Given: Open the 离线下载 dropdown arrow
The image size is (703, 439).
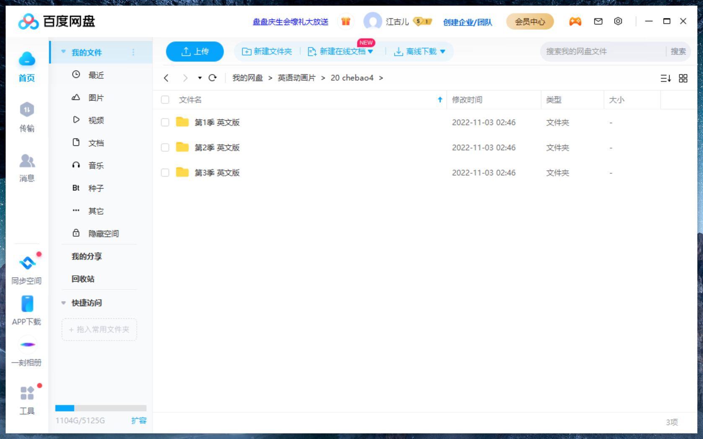Looking at the screenshot, I should [x=444, y=51].
